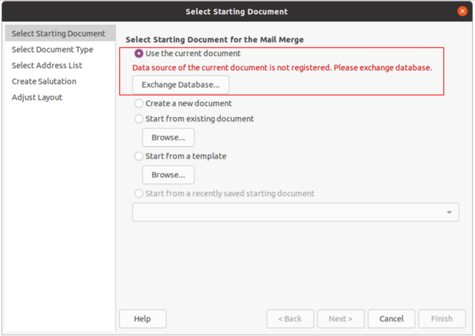Click the Exchange Database... button
This screenshot has width=475, height=336.
[180, 85]
